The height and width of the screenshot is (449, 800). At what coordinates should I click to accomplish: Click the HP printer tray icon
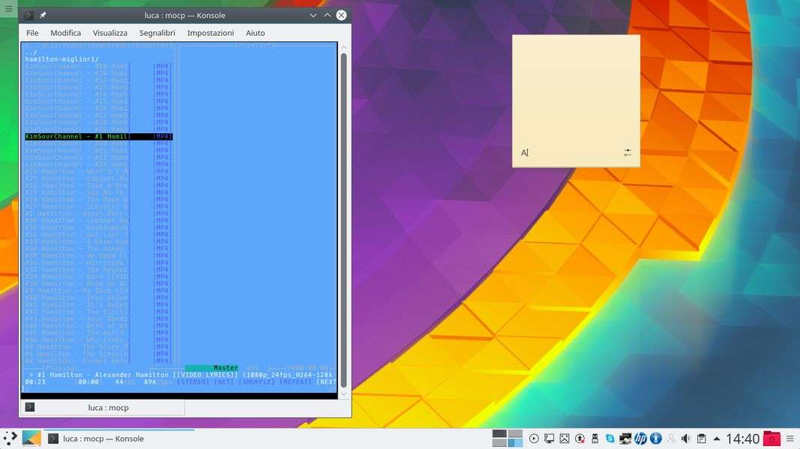coord(640,439)
